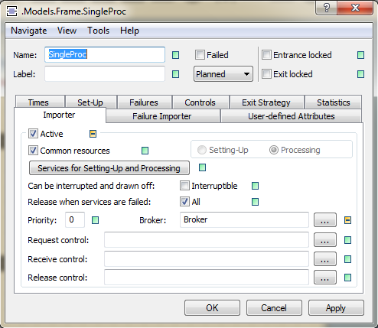
Task: Uncheck the Common resources checkbox
Action: [33, 151]
